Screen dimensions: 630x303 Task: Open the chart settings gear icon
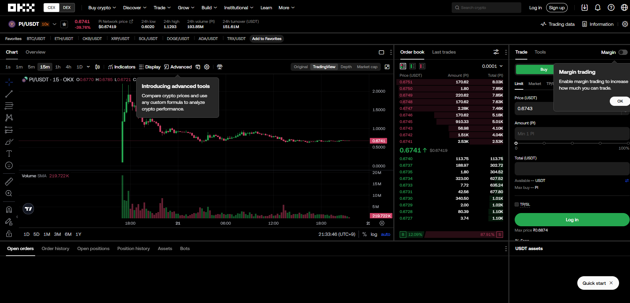coord(207,67)
